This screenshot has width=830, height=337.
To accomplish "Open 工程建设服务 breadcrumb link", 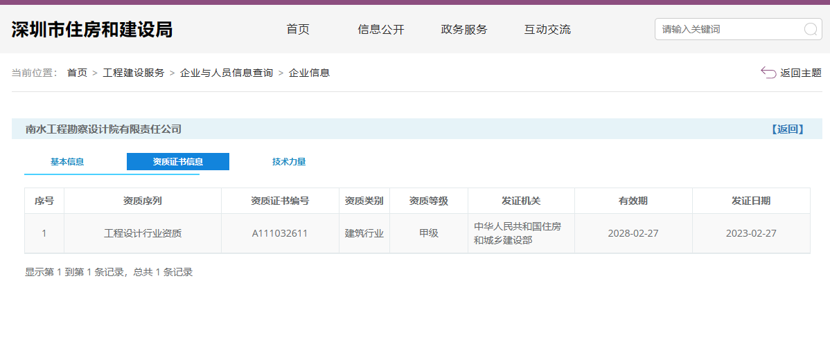I will coord(134,73).
